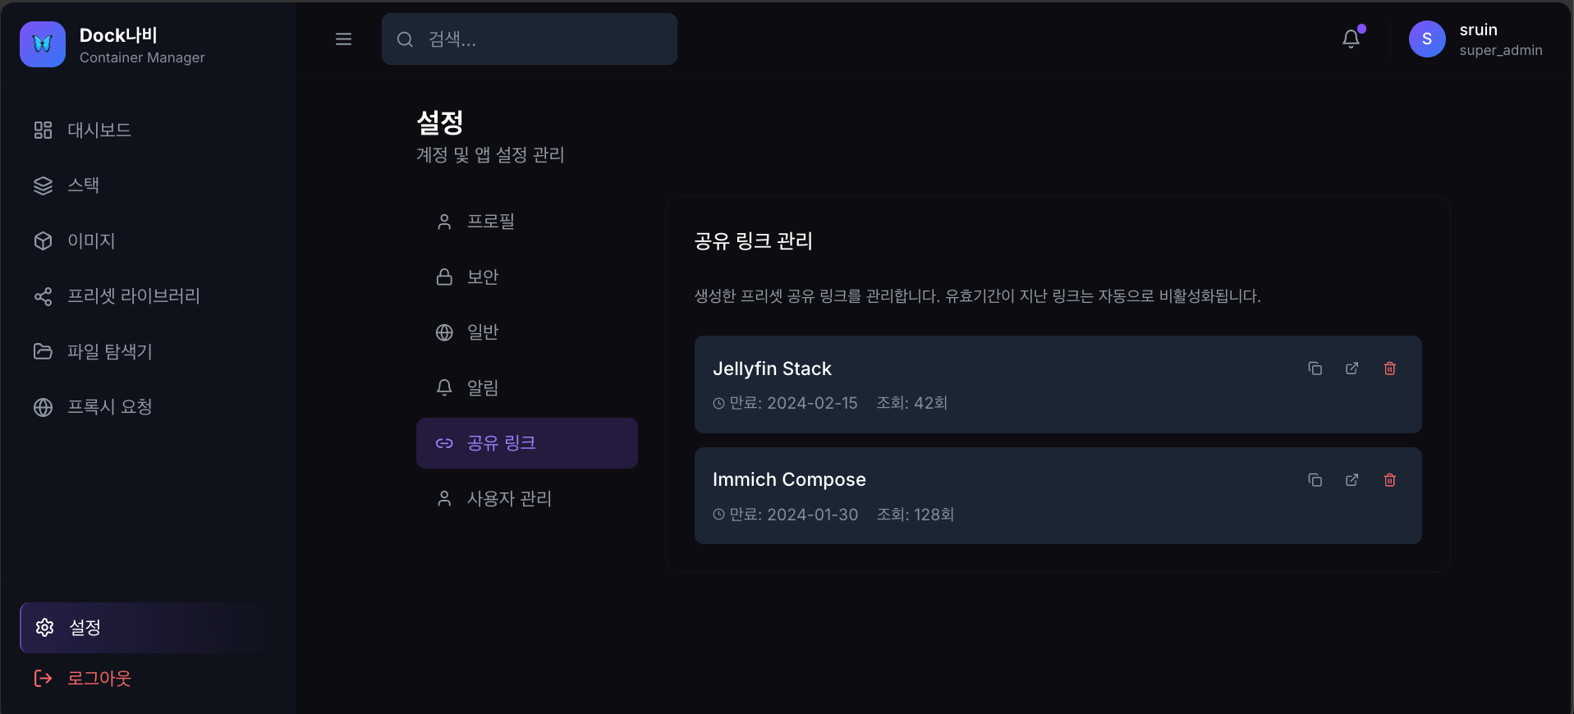
Task: Open the 대시보드 page via its sidebar icon
Action: (x=43, y=130)
